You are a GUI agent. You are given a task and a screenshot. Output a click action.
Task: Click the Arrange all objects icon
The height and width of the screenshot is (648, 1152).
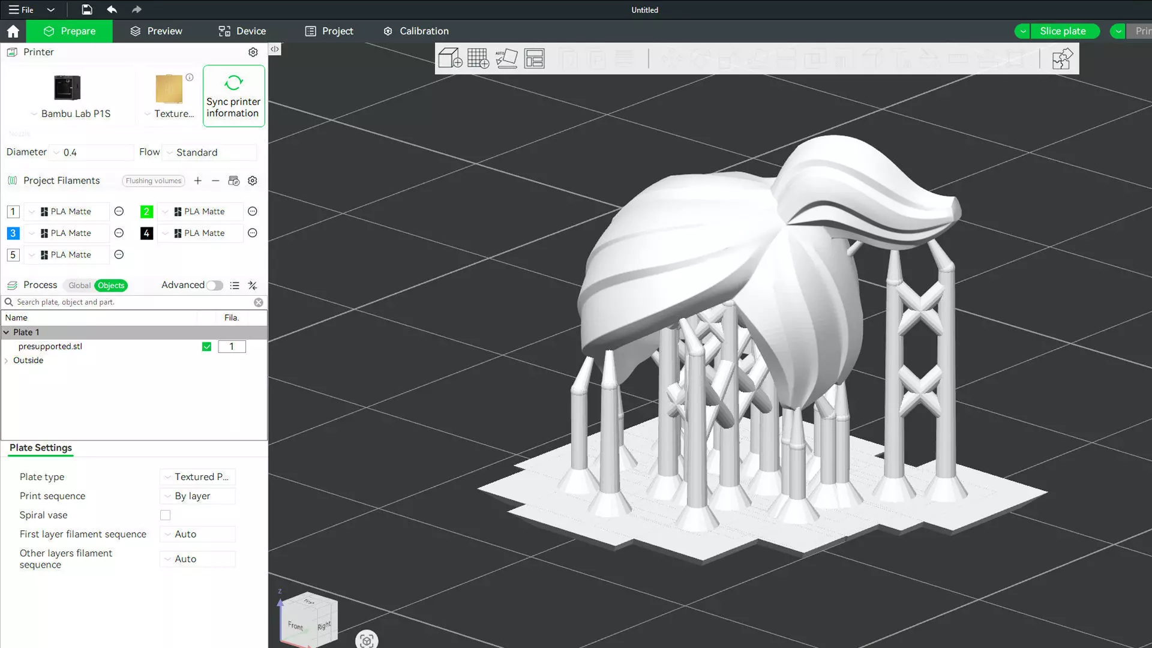[x=534, y=58]
